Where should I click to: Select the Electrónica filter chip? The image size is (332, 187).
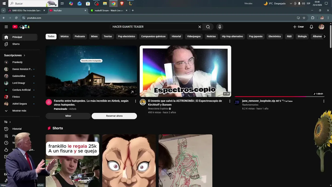(x=275, y=36)
